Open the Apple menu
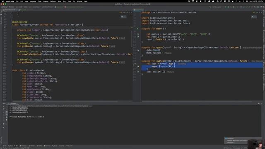 [x=3, y=1]
